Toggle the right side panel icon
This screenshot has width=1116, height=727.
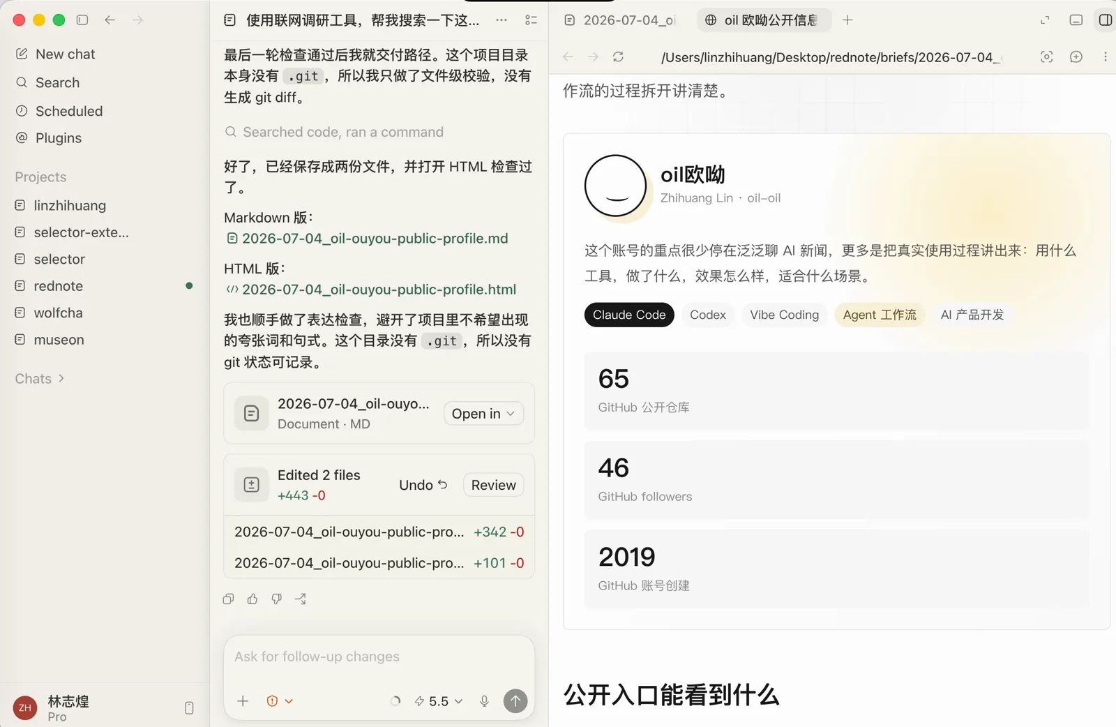(x=1106, y=20)
